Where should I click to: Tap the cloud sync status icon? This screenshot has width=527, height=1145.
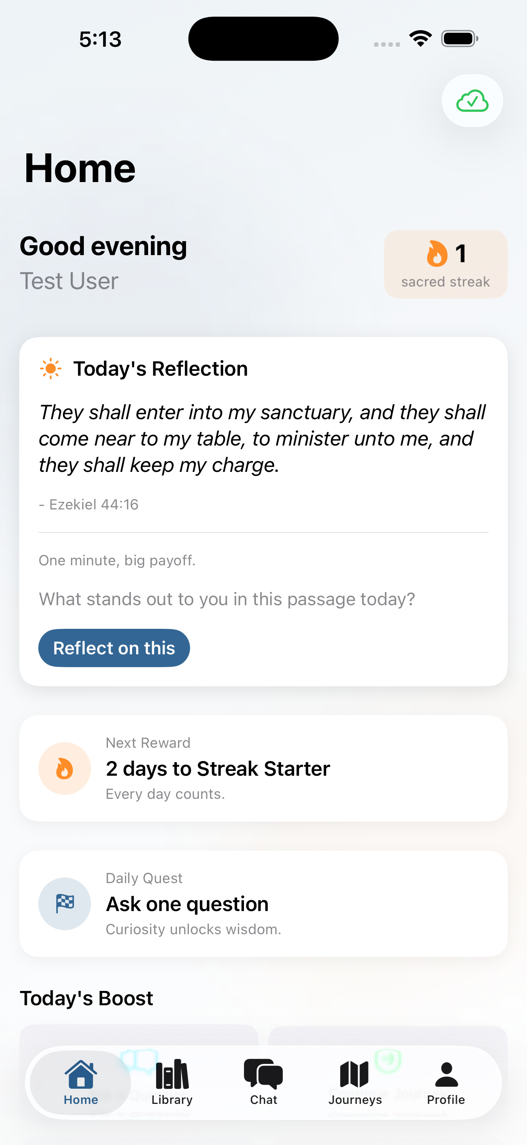[472, 101]
